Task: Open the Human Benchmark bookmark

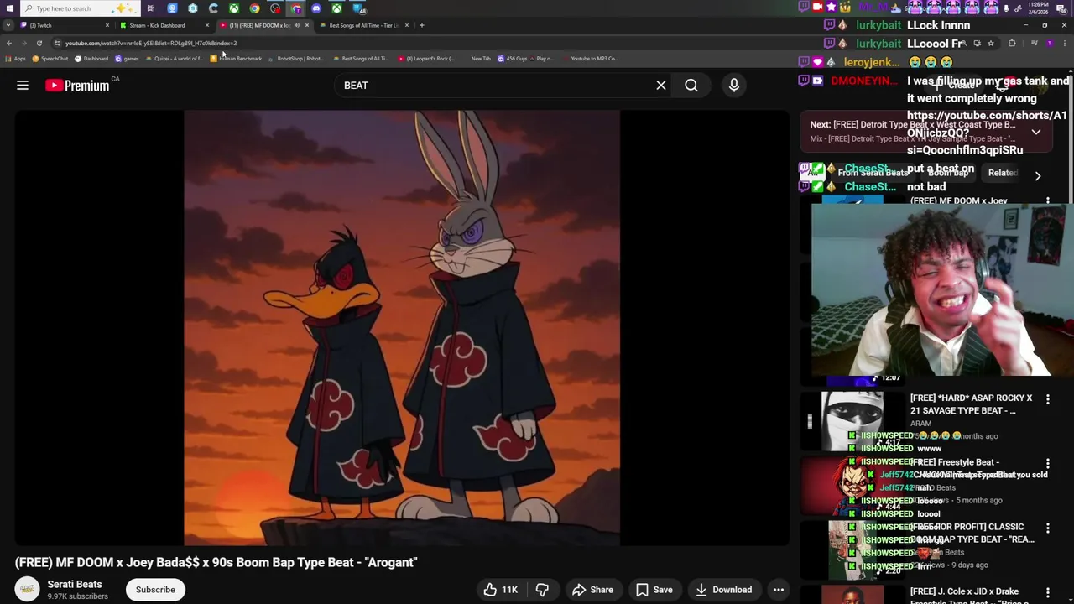Action: [x=236, y=59]
